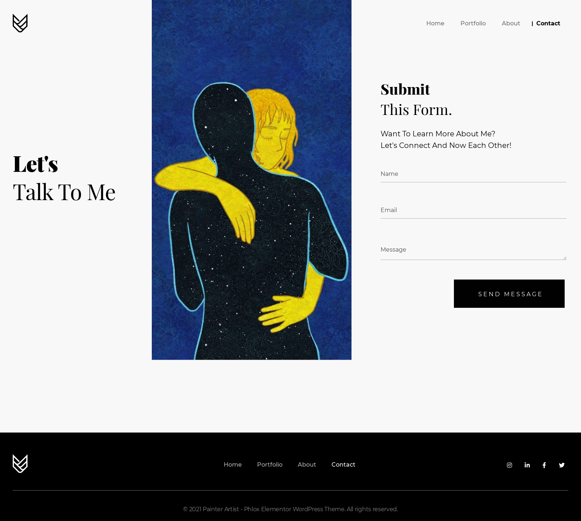The height and width of the screenshot is (521, 581).
Task: Click the hugging figures painting image
Action: click(x=252, y=180)
